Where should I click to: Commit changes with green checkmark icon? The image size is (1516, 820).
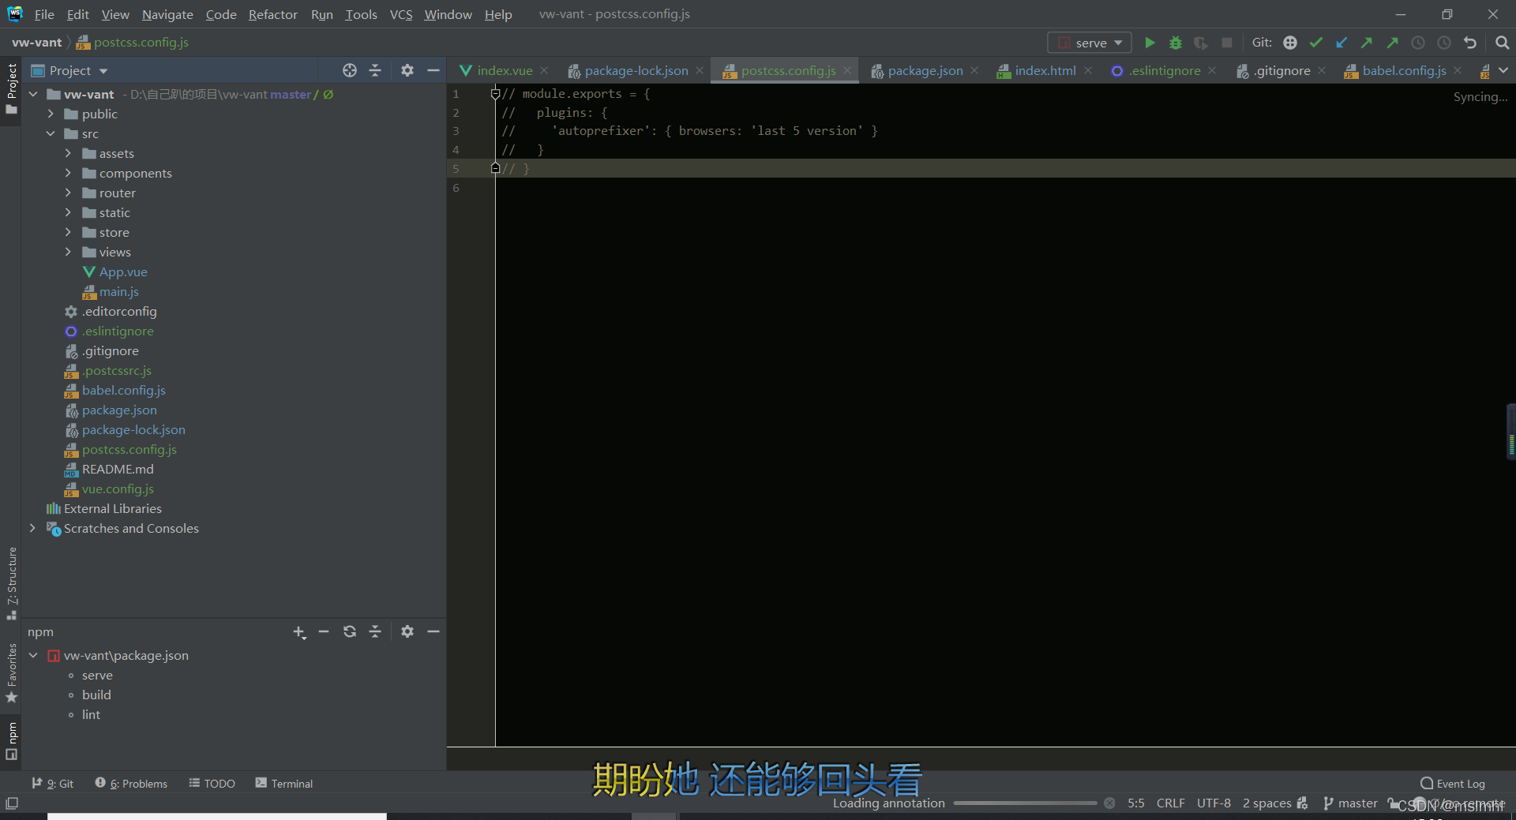(x=1316, y=43)
